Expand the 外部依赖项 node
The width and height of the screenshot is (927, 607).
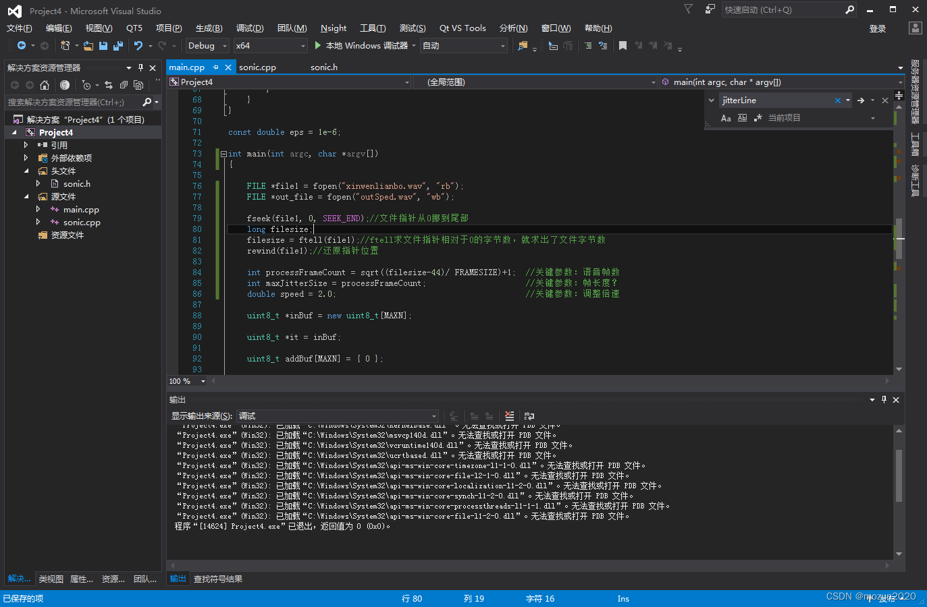point(26,158)
